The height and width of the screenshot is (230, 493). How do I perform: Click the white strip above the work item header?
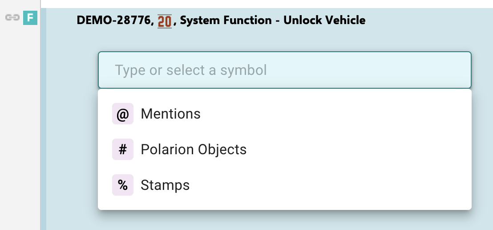(267, 4)
